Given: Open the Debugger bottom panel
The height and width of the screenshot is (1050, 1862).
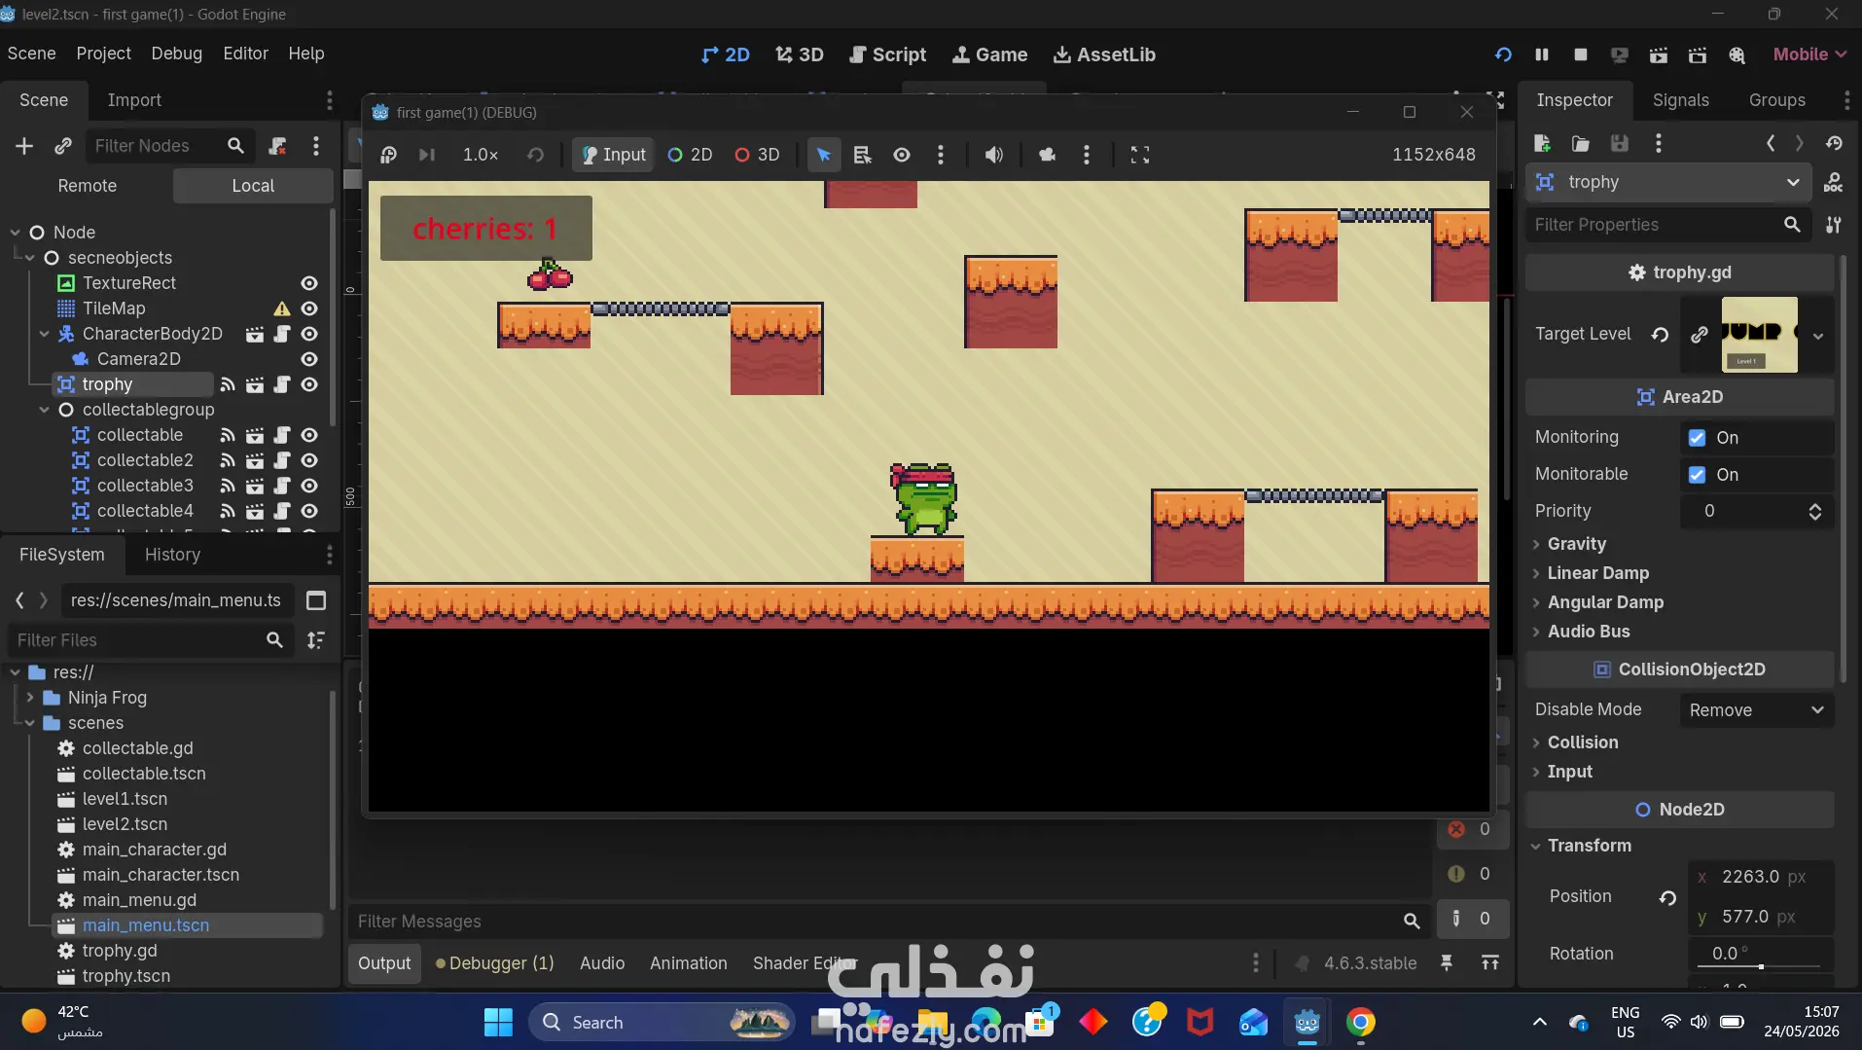Looking at the screenshot, I should (495, 963).
